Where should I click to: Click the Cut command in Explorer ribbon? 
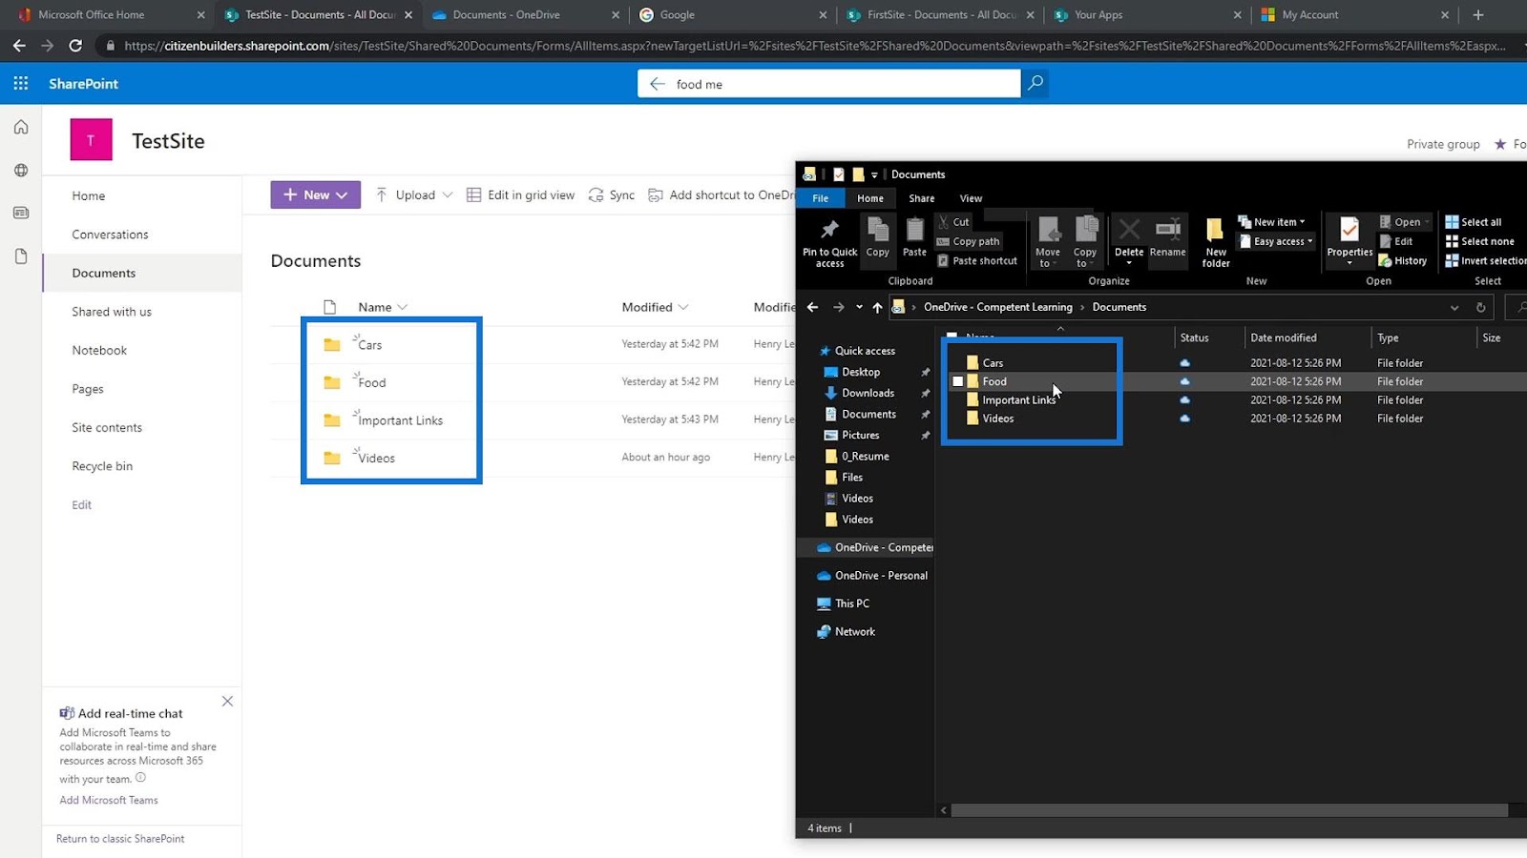(953, 222)
